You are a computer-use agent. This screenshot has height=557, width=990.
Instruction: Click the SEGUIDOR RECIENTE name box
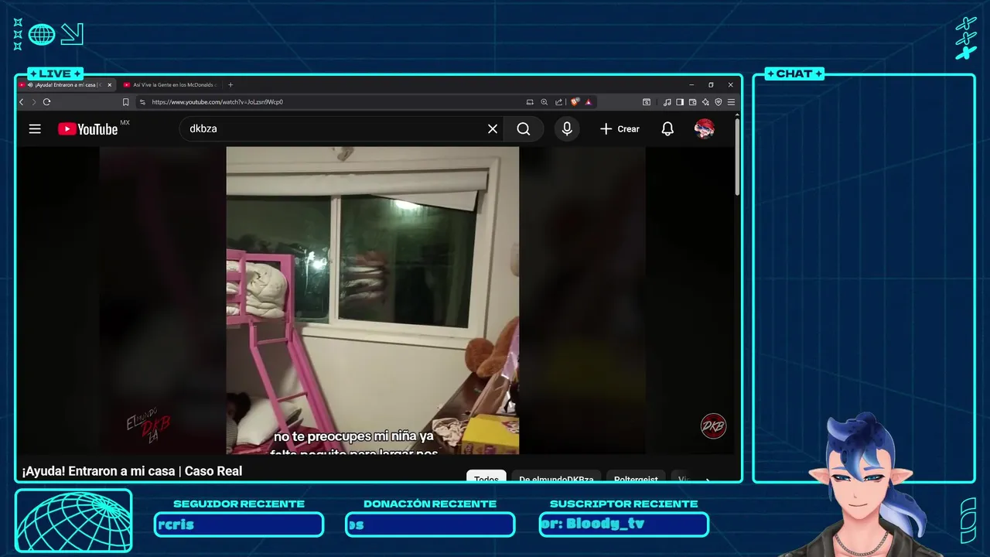tap(239, 525)
